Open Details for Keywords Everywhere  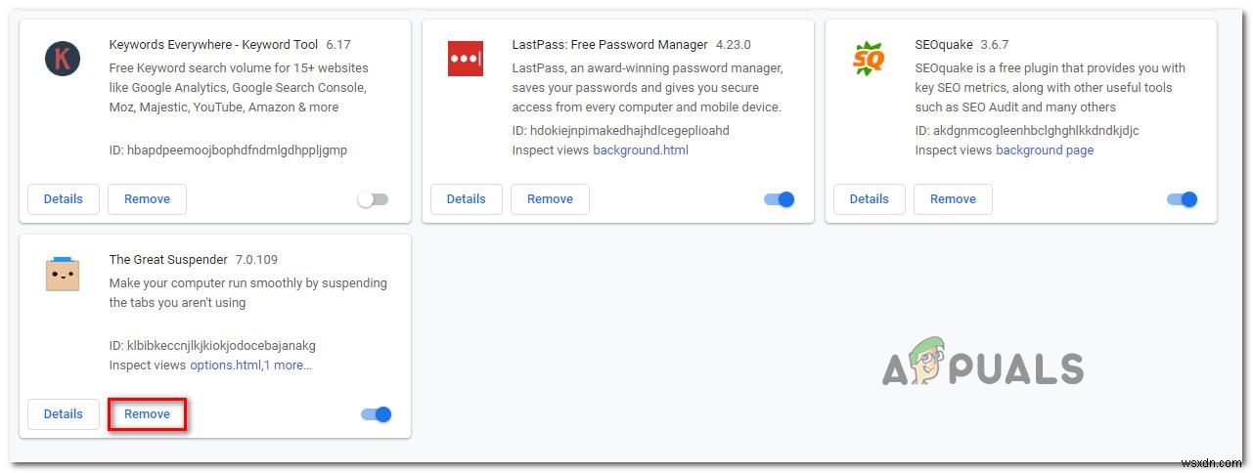coord(64,199)
